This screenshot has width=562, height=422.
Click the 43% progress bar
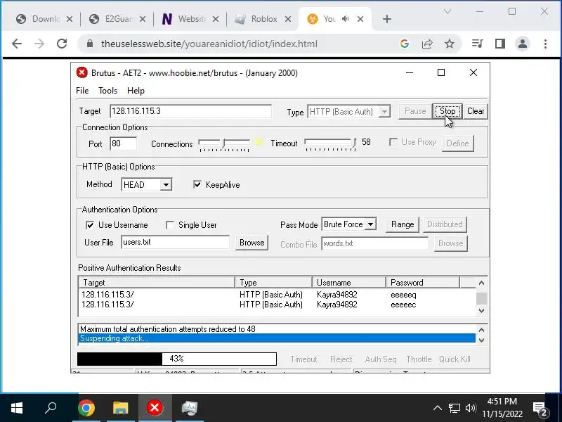pyautogui.click(x=177, y=359)
